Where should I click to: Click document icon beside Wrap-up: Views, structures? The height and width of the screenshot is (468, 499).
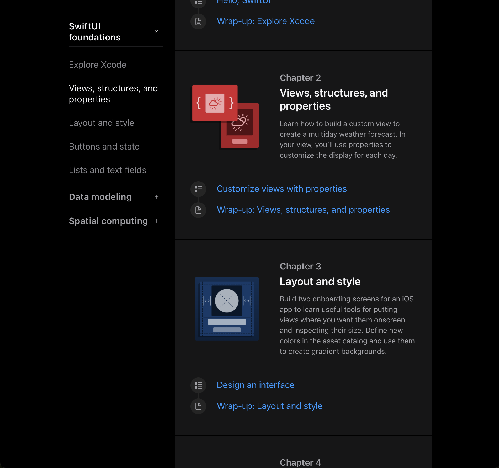coord(198,210)
